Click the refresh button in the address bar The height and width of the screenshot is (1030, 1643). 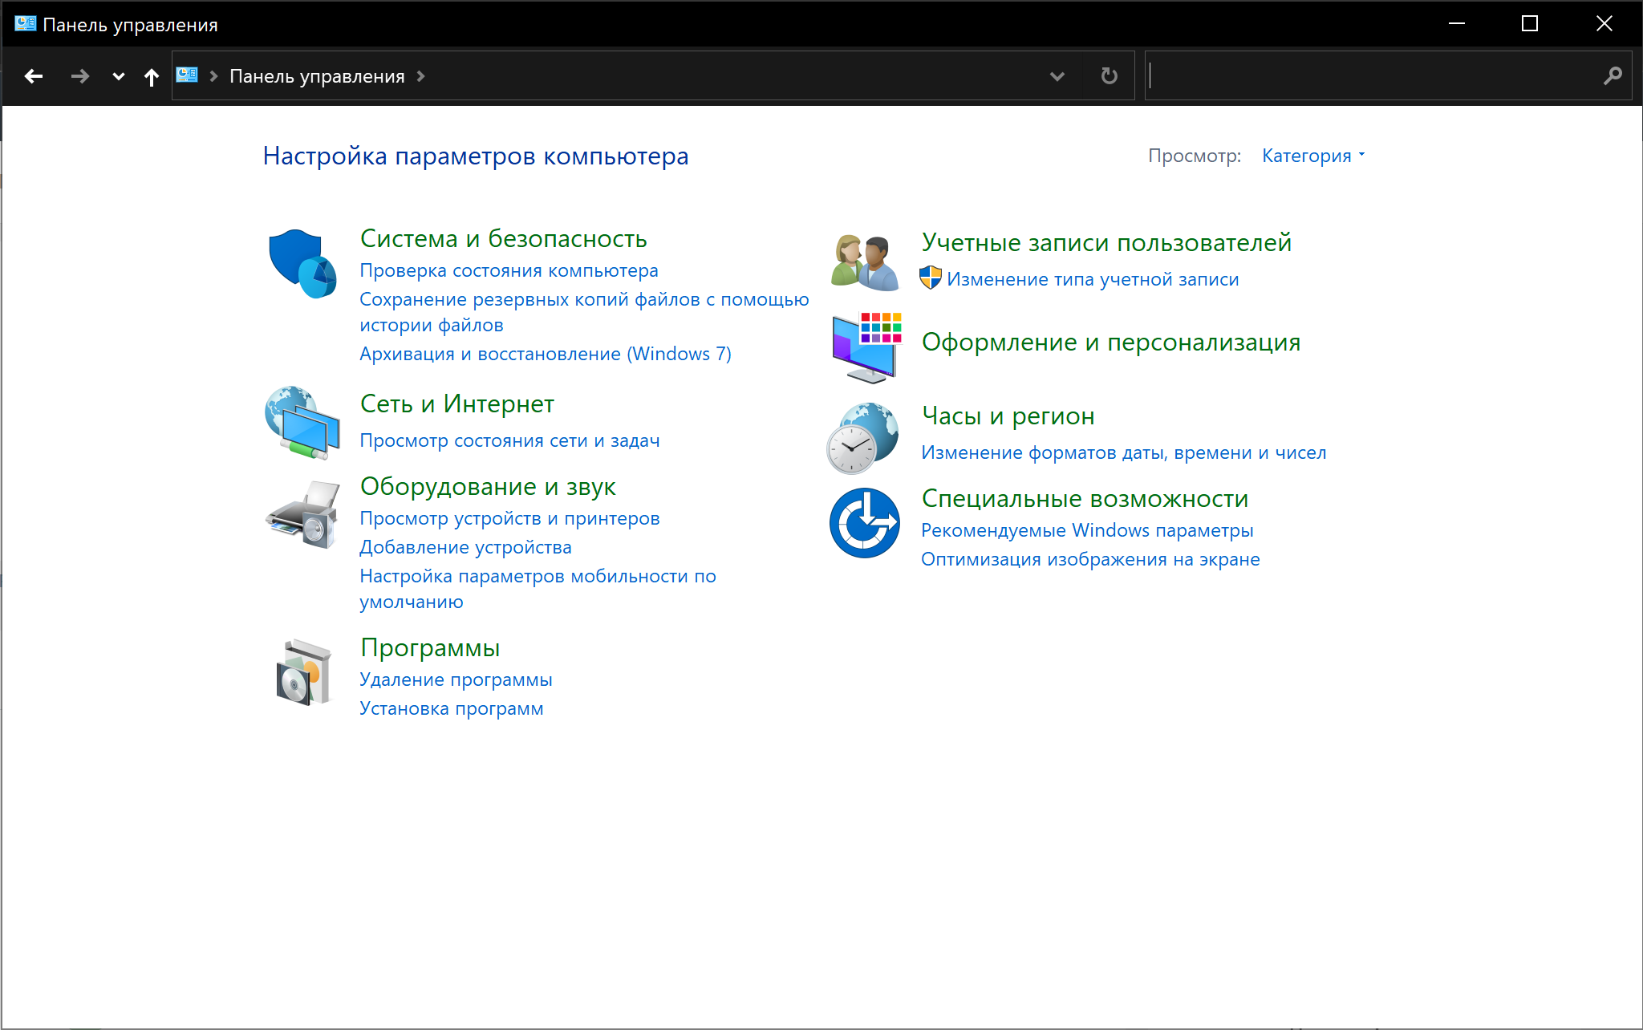(x=1109, y=76)
